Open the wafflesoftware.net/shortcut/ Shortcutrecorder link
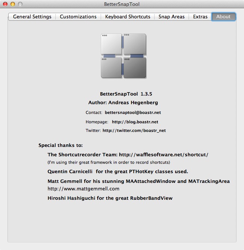Screen dimensions: 244x250 164,155
